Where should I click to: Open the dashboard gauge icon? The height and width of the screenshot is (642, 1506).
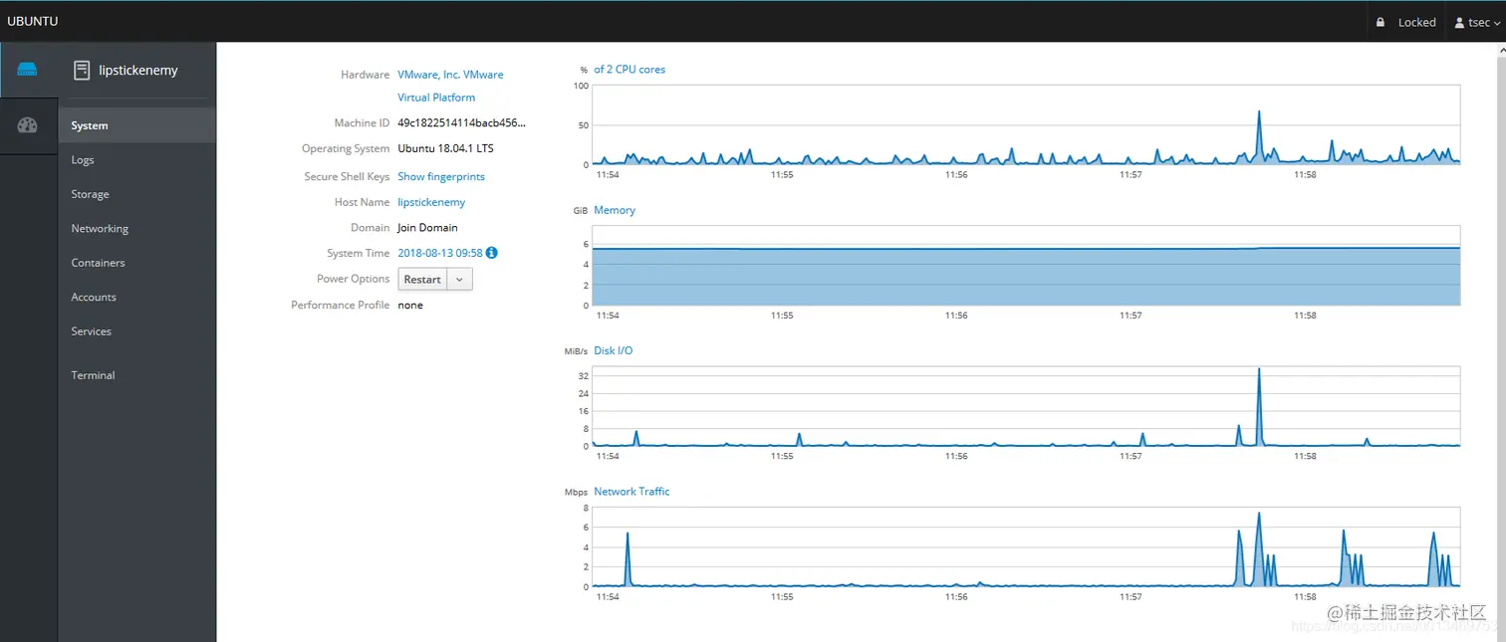pyautogui.click(x=28, y=125)
